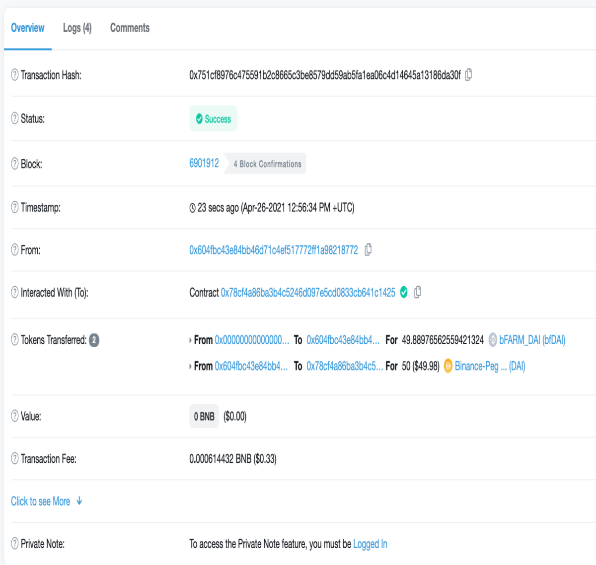Screen dimensions: 596x565
Task: Click the help icon beside Transaction Hash
Action: (x=15, y=75)
